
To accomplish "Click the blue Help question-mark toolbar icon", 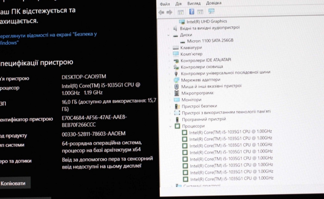I will [x=191, y=12].
